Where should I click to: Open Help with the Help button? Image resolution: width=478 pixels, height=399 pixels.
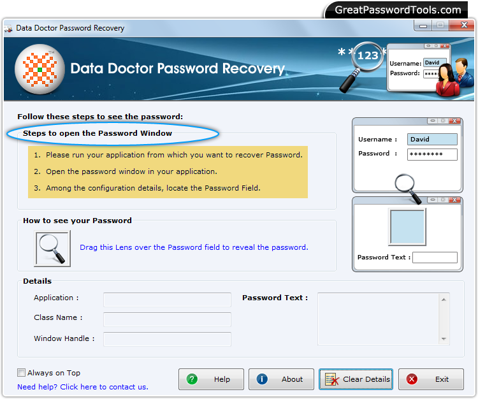coord(211,379)
